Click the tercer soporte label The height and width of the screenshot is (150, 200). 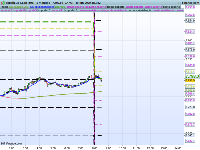pyautogui.click(x=115, y=7)
